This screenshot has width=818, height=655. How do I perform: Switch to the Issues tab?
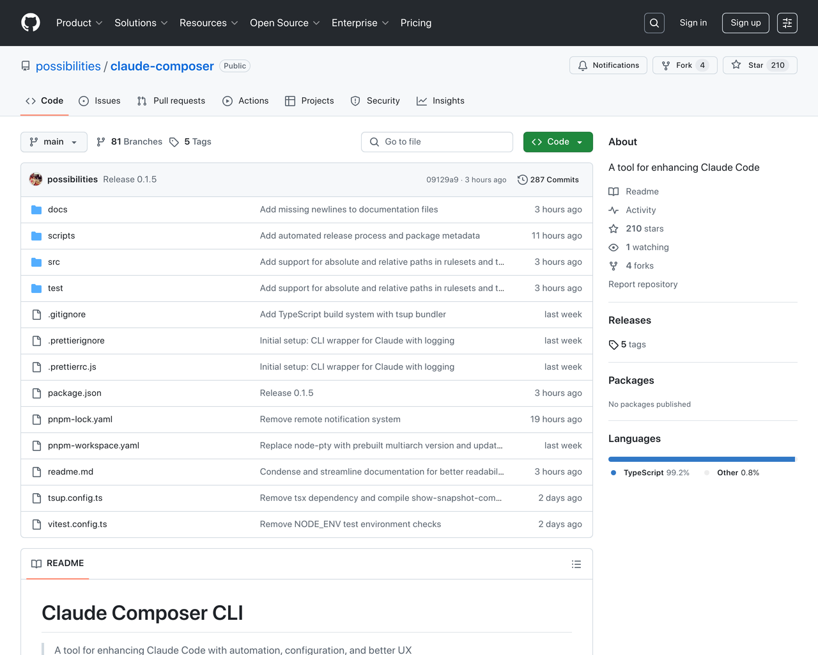pyautogui.click(x=99, y=101)
